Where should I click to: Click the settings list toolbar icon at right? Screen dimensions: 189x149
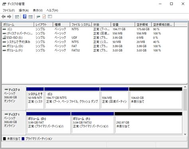click(x=50, y=17)
